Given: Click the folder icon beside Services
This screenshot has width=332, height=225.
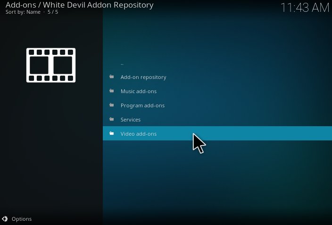Looking at the screenshot, I should pos(112,119).
